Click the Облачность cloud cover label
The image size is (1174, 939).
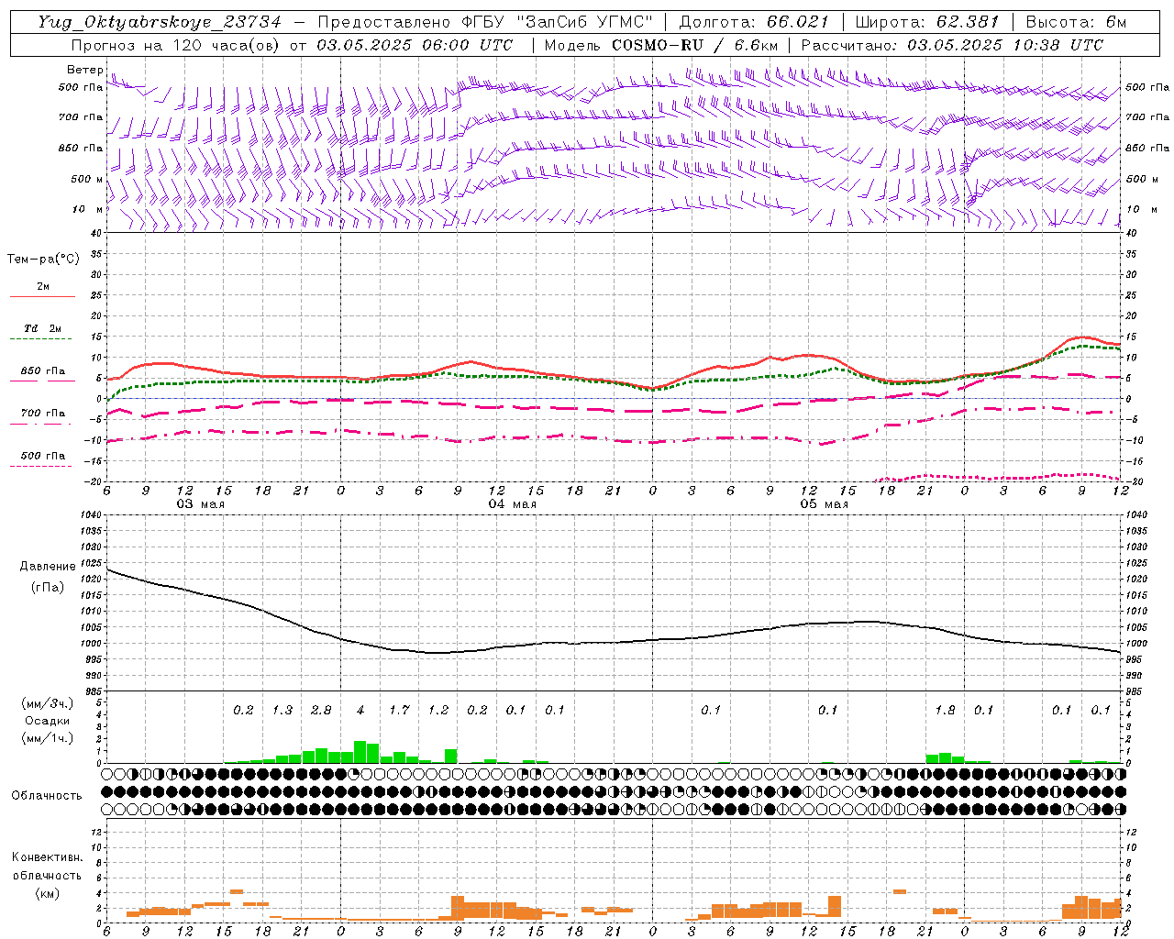tap(47, 796)
